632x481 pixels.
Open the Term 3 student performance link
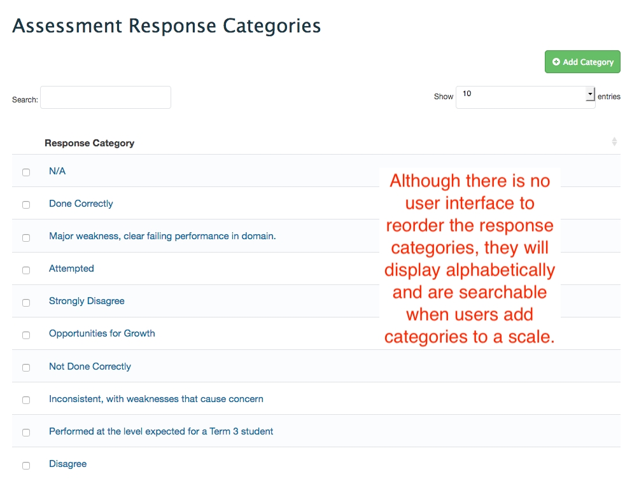(x=161, y=431)
